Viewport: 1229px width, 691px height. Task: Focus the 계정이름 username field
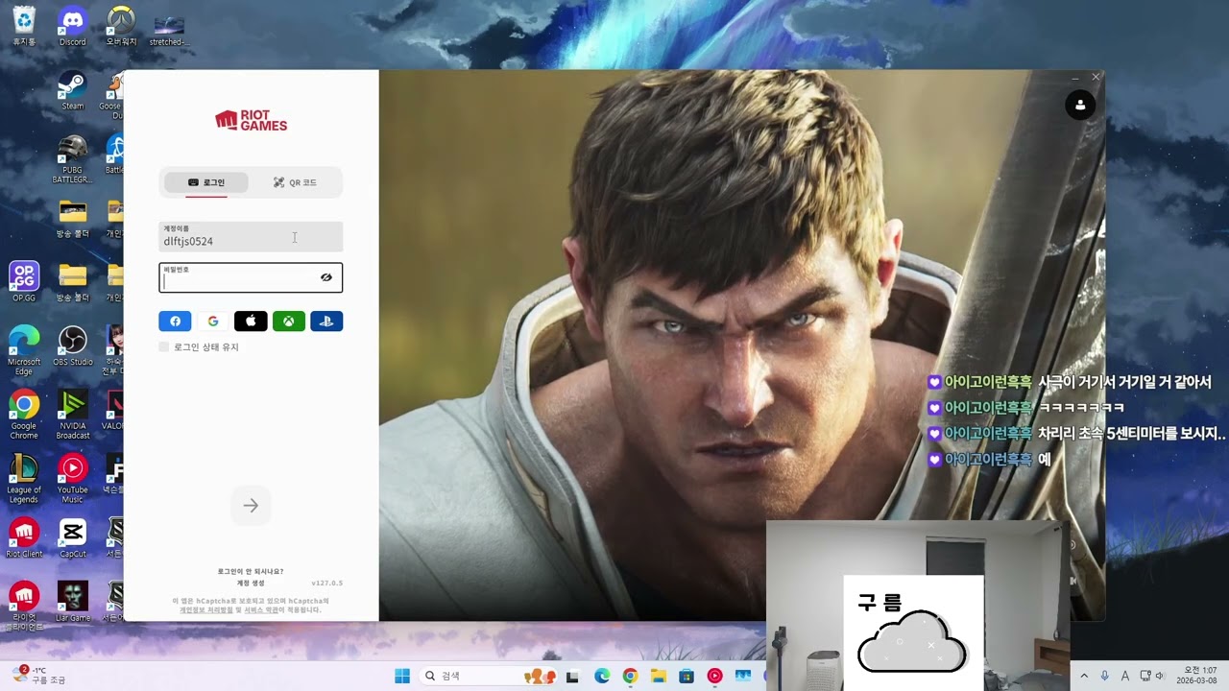point(251,237)
